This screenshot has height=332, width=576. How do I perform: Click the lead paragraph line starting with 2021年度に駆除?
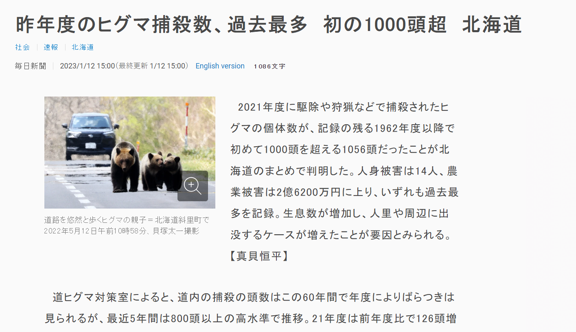343,107
